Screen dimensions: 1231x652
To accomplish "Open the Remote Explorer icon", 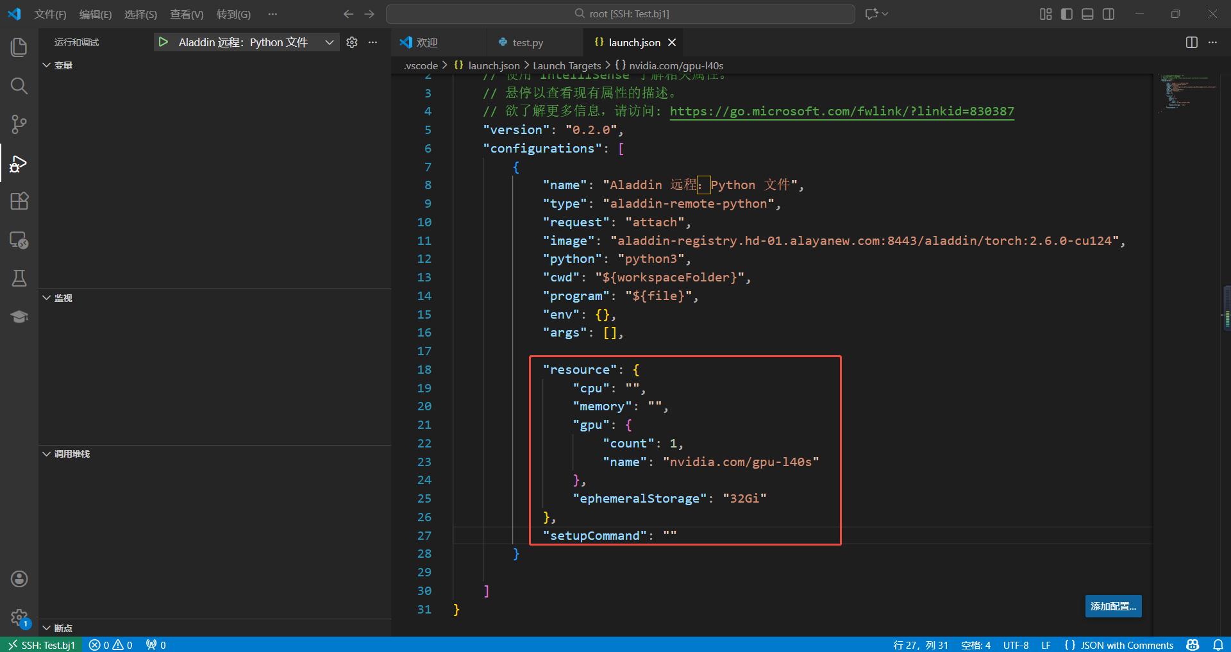I will (x=19, y=240).
